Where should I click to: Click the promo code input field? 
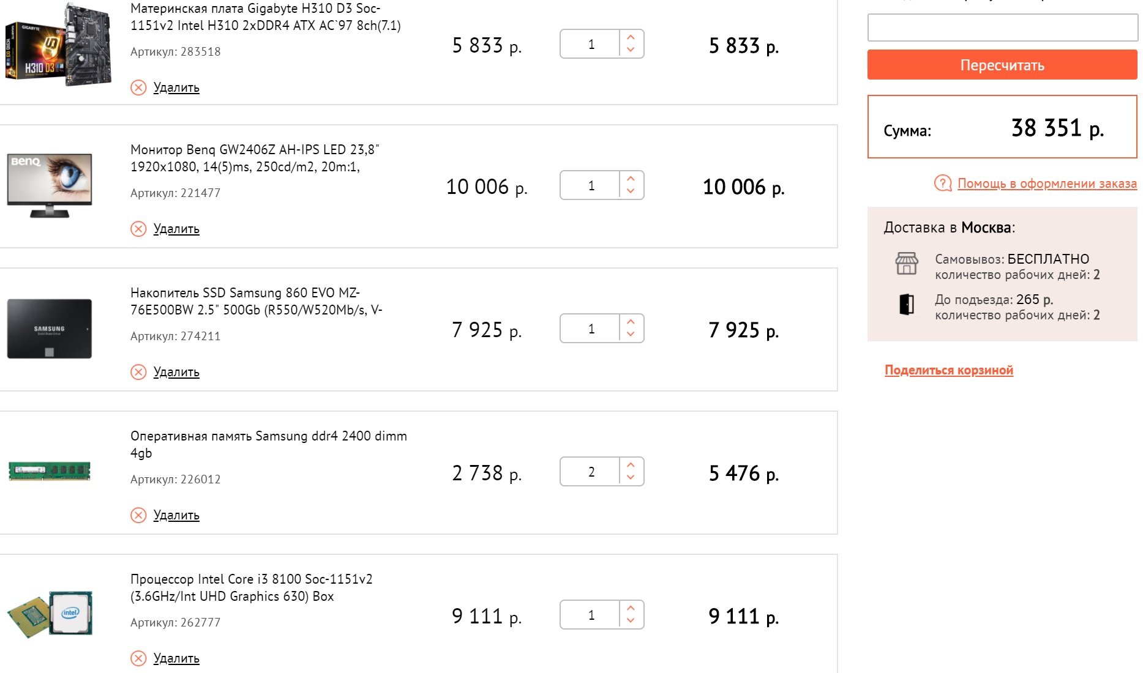1002,28
